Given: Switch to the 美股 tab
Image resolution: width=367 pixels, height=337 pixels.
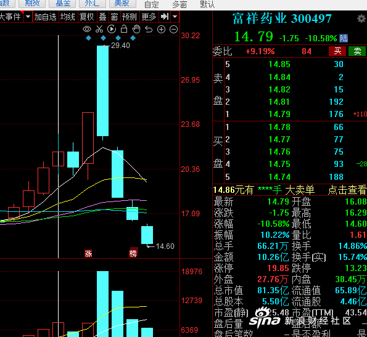Looking at the screenshot, I should pyautogui.click(x=122, y=4).
